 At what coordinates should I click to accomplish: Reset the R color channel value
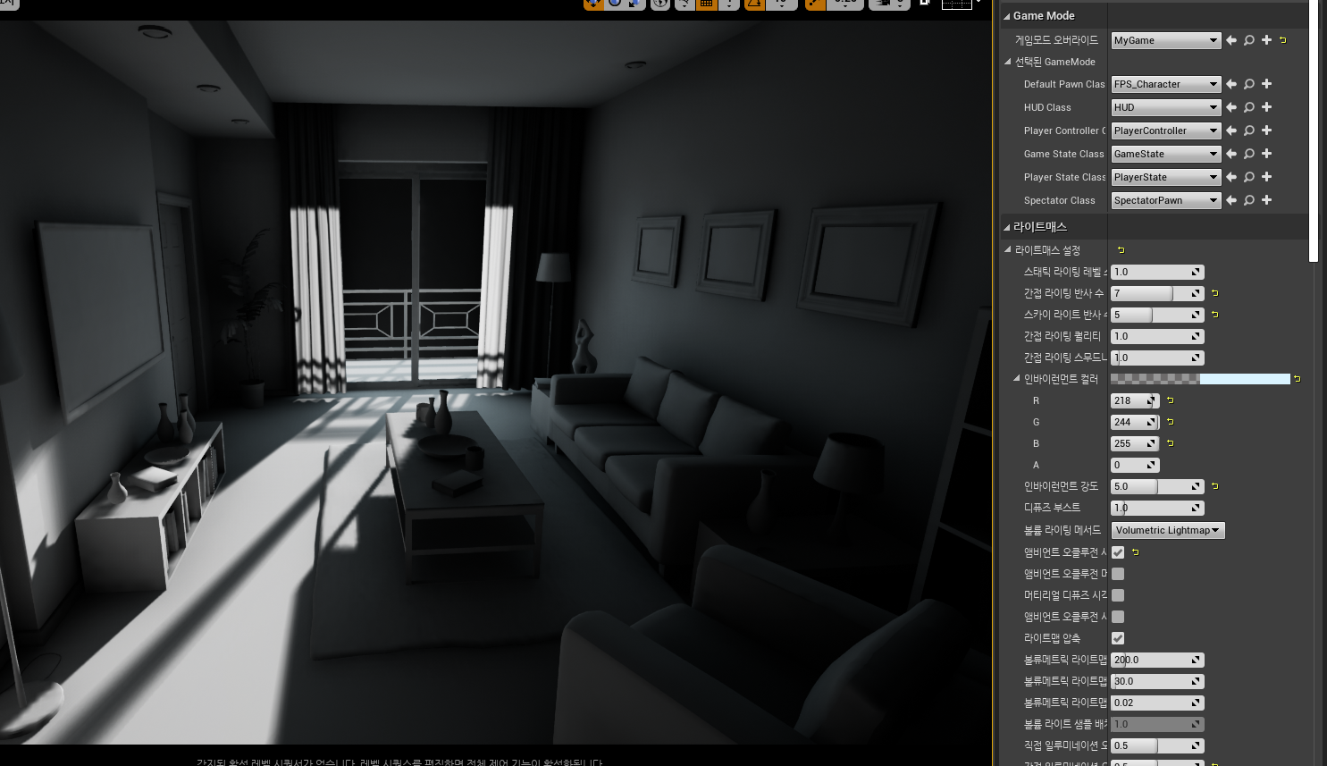point(1171,400)
